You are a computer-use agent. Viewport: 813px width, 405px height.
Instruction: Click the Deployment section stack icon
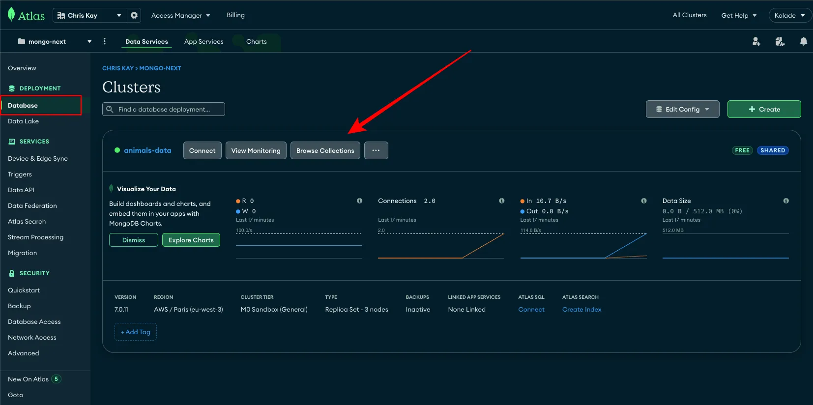tap(12, 88)
